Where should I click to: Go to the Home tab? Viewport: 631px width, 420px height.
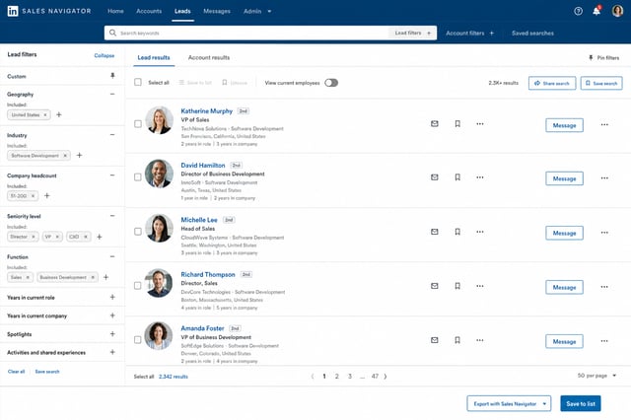click(115, 11)
